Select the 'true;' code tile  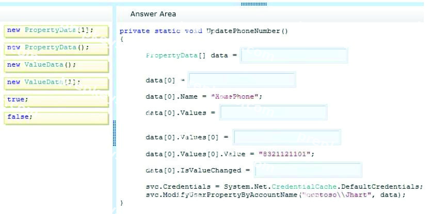click(56, 101)
